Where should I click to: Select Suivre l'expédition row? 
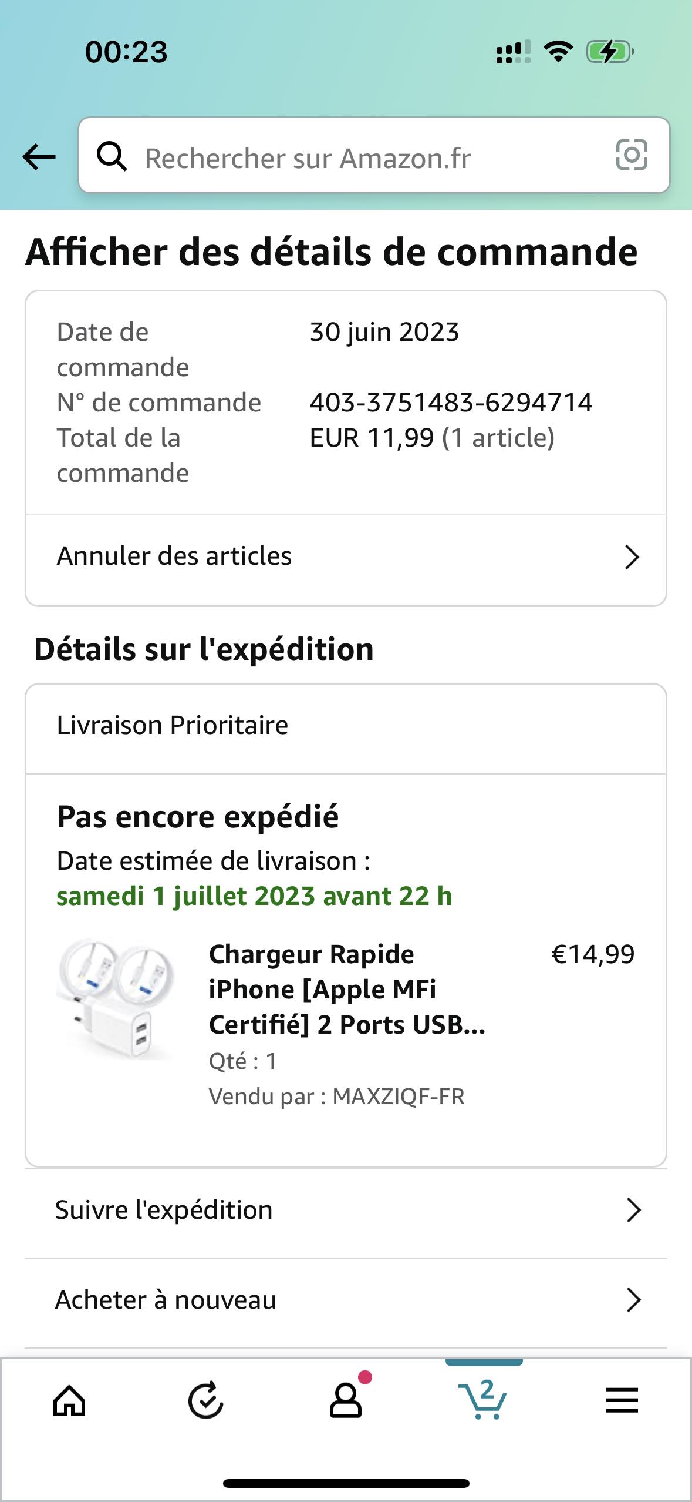[x=164, y=1211]
